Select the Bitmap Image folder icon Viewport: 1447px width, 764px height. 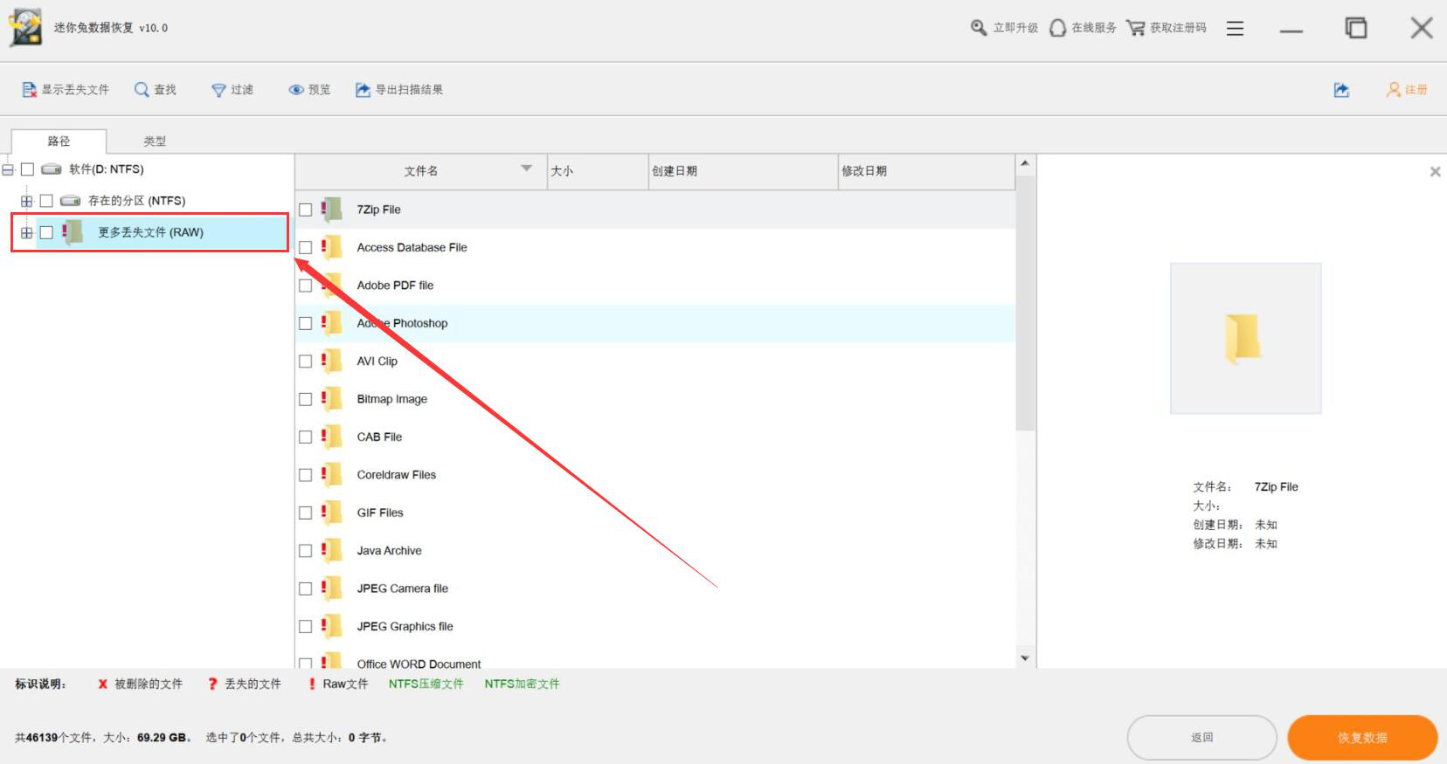click(332, 399)
